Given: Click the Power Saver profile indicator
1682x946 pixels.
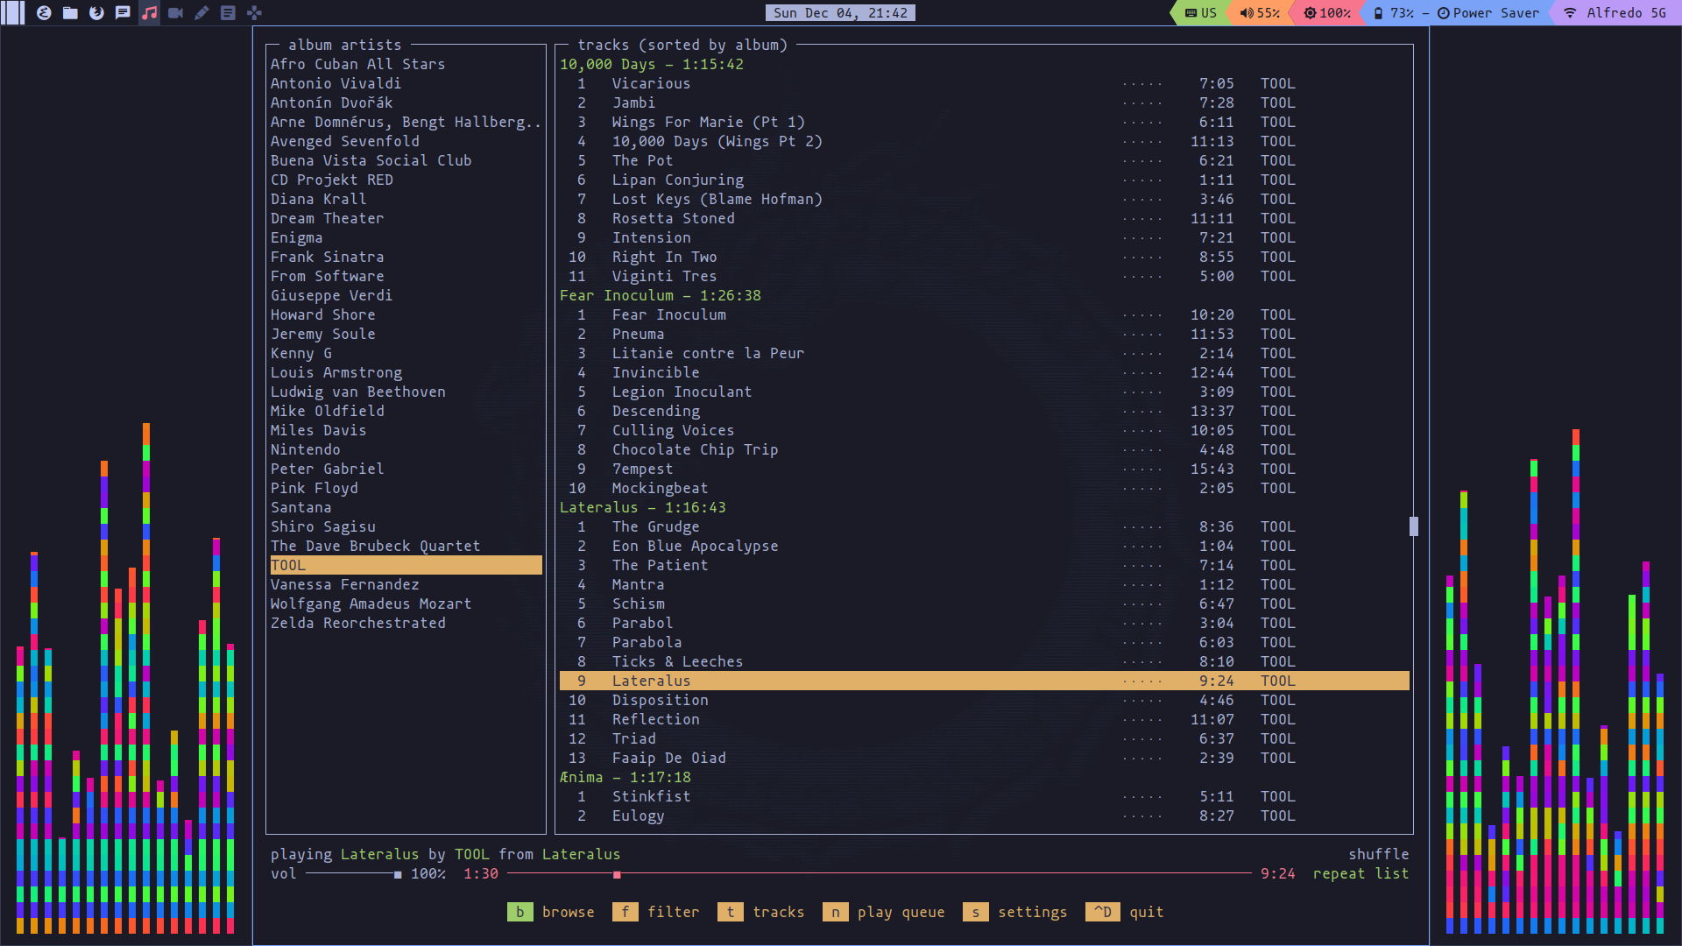Looking at the screenshot, I should tap(1488, 13).
